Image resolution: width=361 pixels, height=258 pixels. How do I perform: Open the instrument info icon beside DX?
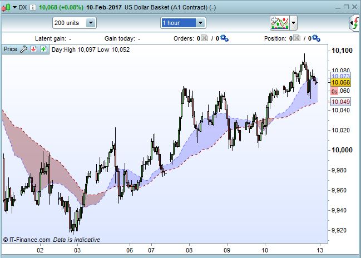33,7
